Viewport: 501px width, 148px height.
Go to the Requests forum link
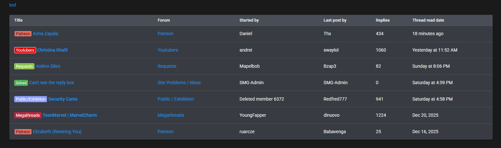click(167, 66)
